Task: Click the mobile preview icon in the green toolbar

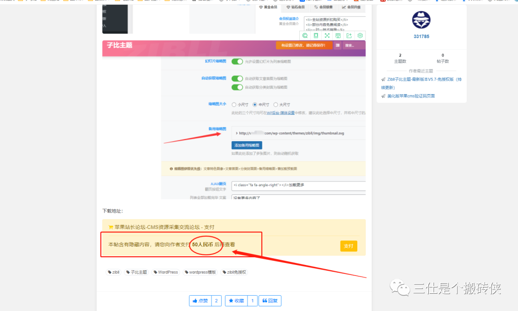Action: [316, 36]
